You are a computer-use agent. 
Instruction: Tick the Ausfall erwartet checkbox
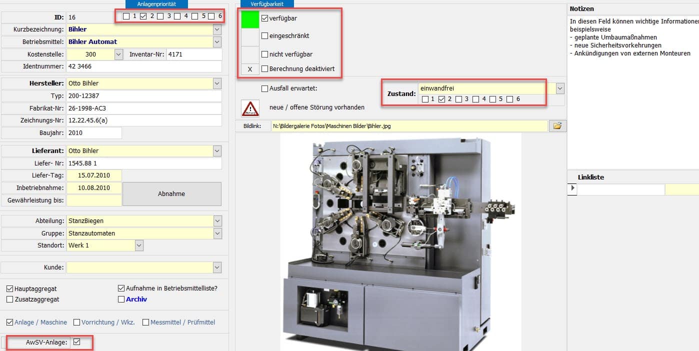pyautogui.click(x=264, y=88)
